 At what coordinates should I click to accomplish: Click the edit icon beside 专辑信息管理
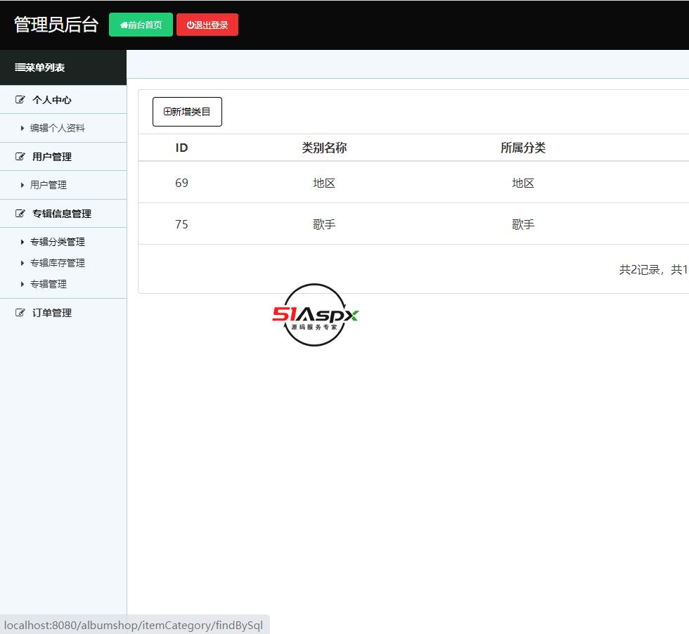(x=20, y=214)
